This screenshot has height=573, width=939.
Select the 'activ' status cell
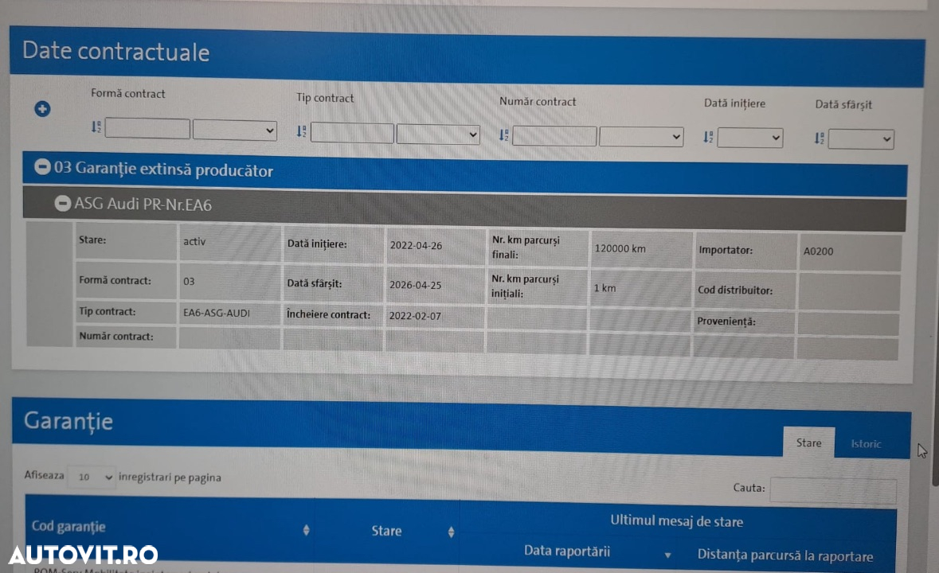tap(229, 242)
